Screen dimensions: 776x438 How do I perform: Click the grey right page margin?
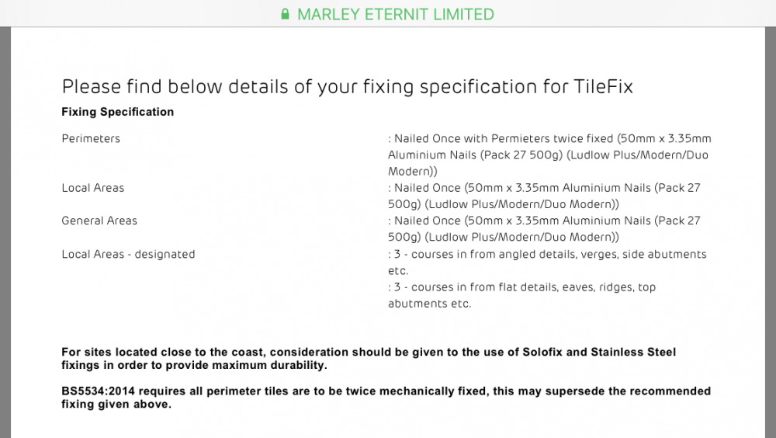point(771,232)
